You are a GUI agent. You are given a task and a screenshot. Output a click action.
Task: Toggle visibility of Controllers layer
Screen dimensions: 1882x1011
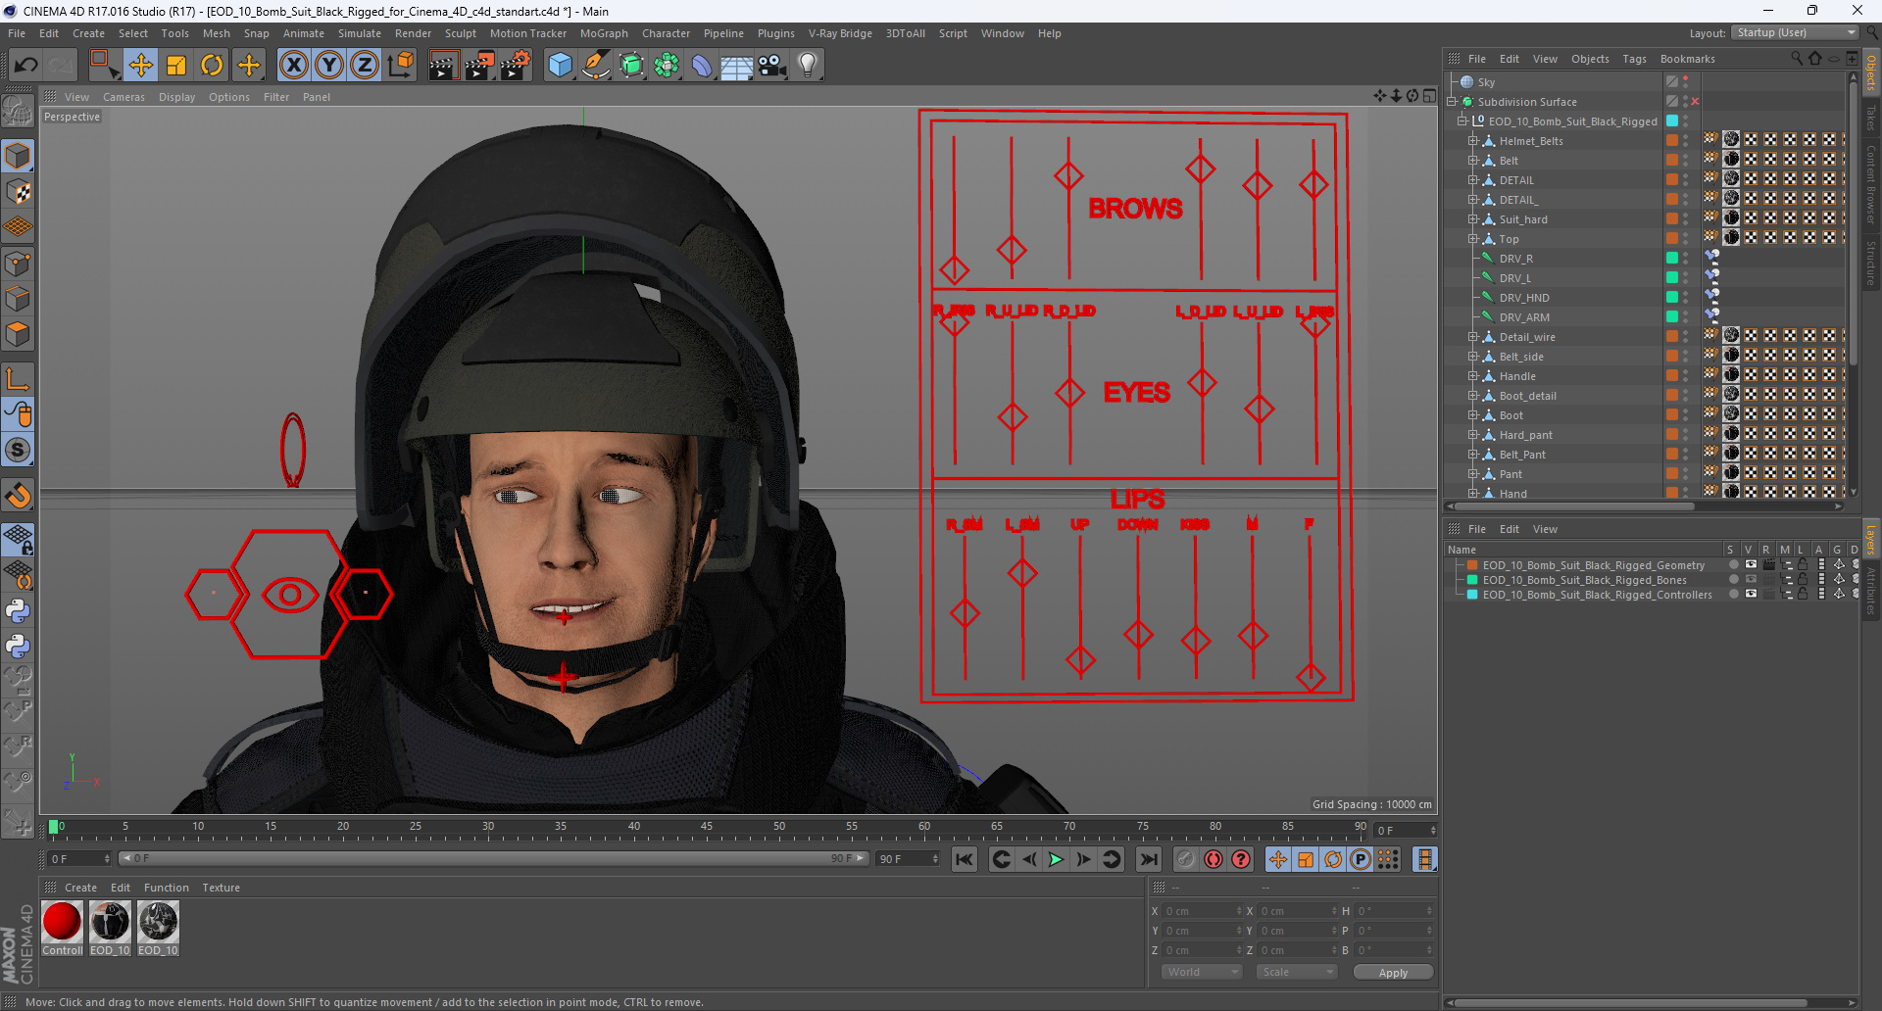point(1751,595)
